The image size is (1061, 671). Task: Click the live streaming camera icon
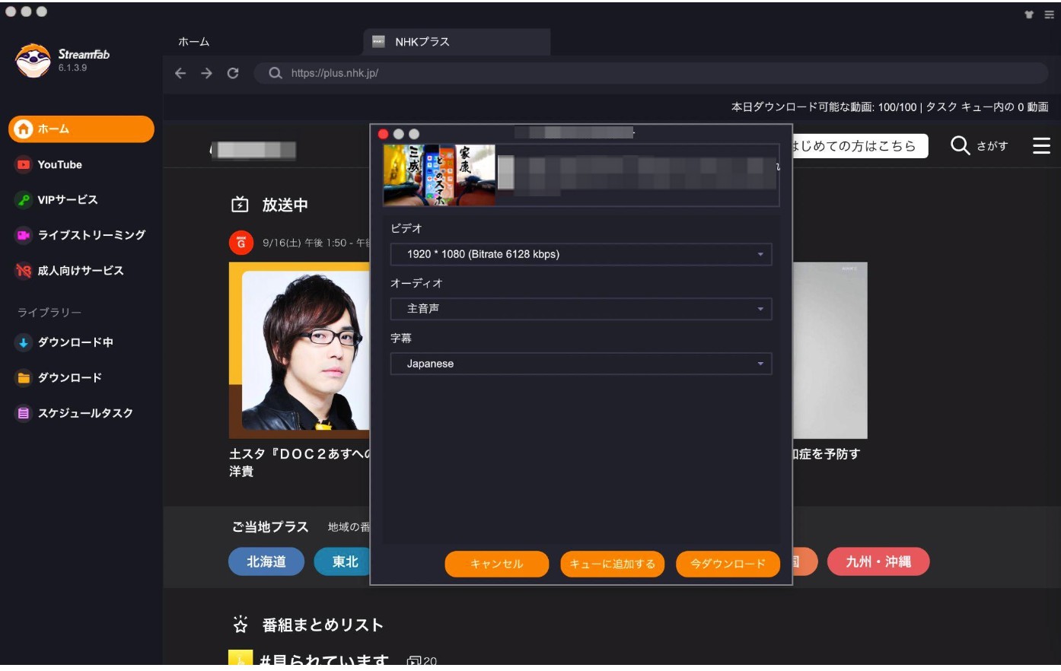(x=24, y=235)
